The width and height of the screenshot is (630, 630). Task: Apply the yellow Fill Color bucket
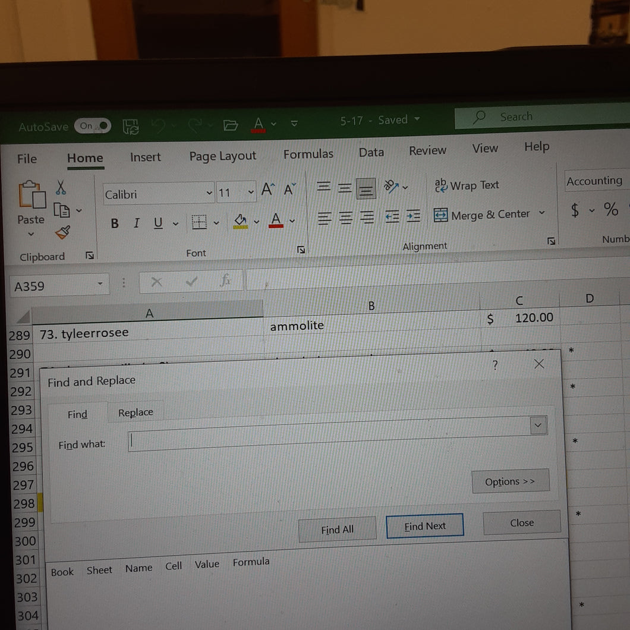(240, 221)
